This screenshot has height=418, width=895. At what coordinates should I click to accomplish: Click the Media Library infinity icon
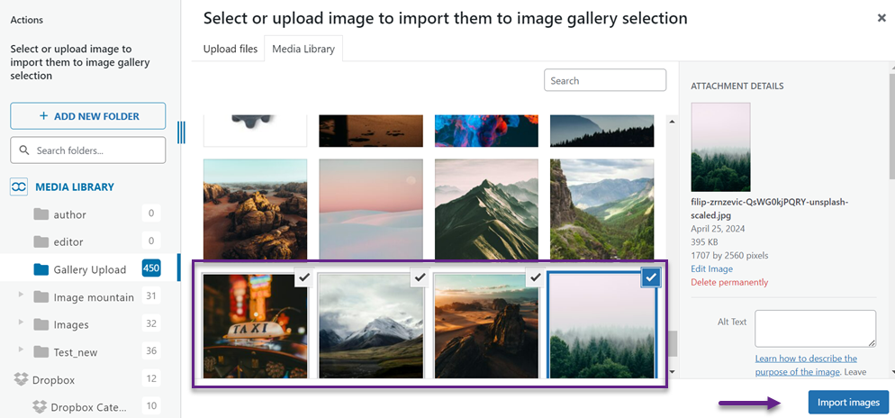coord(19,186)
